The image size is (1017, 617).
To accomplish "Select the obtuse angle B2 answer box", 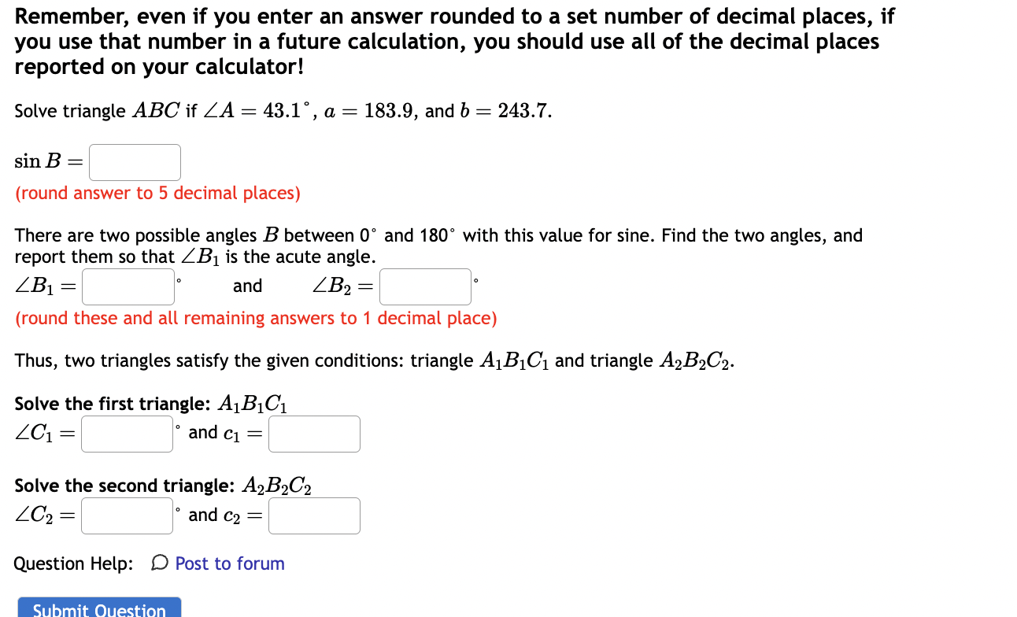I will pyautogui.click(x=424, y=286).
